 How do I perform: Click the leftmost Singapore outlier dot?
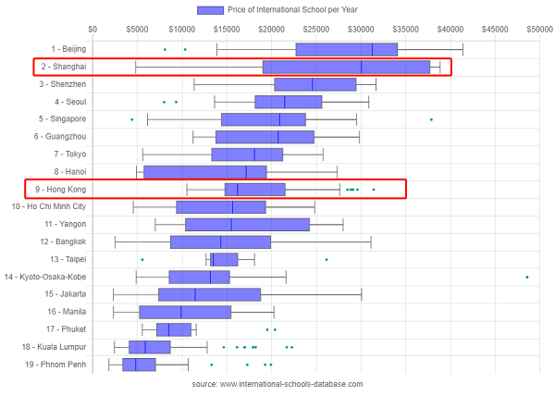coord(132,119)
